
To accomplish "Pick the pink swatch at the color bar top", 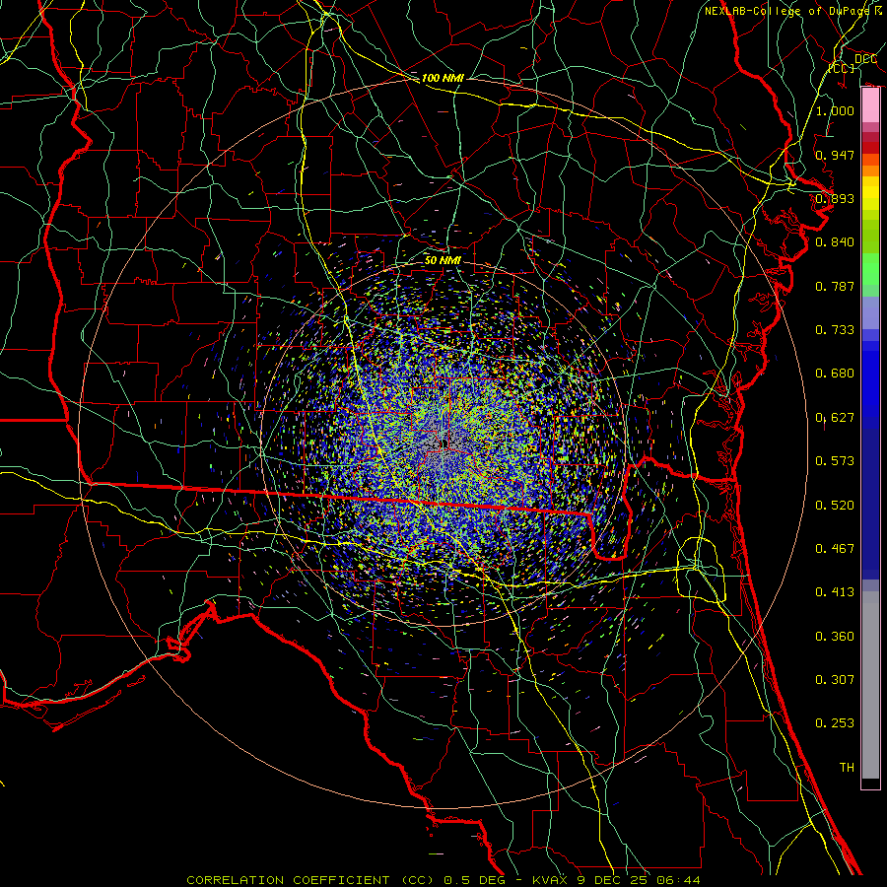I will point(870,105).
